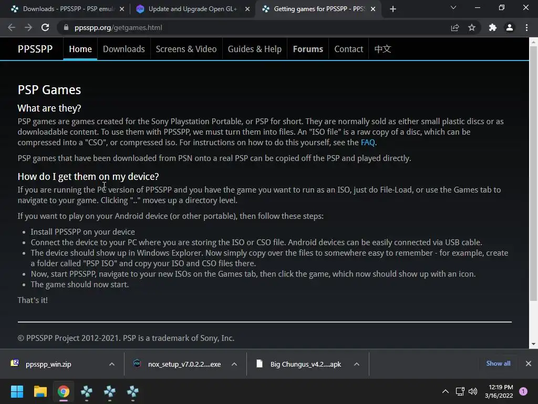Close the downloads bar
Image resolution: width=538 pixels, height=404 pixels.
click(529, 363)
